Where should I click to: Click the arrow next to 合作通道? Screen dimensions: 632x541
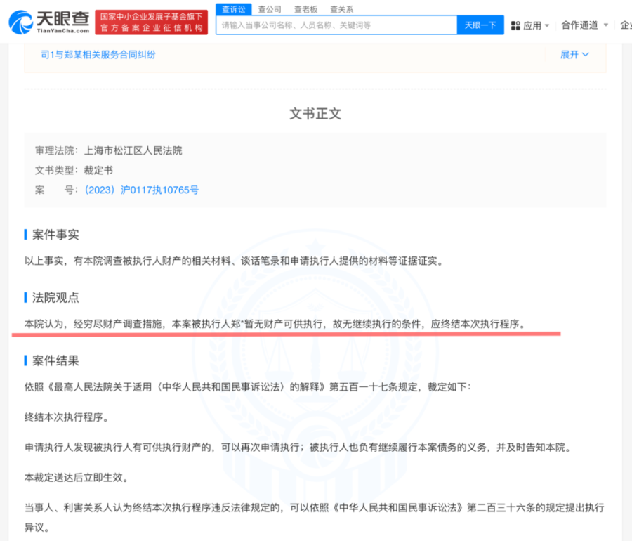click(605, 25)
